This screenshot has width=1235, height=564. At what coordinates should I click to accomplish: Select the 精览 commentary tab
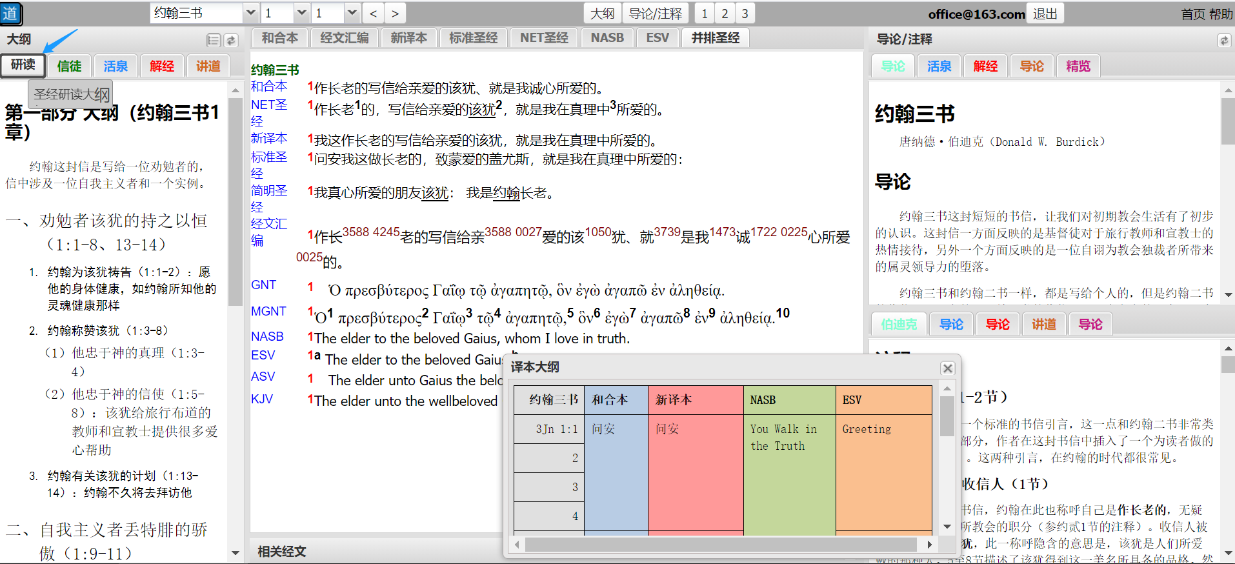point(1078,66)
